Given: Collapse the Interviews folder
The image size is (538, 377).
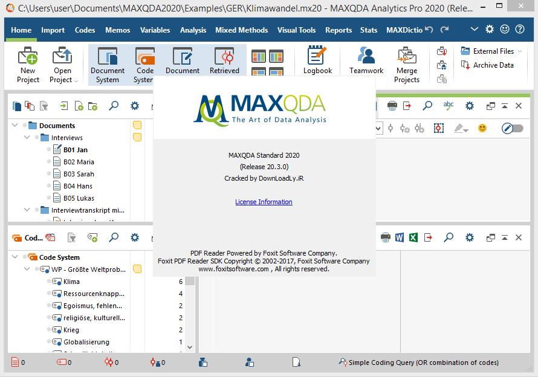Looking at the screenshot, I should pos(27,137).
